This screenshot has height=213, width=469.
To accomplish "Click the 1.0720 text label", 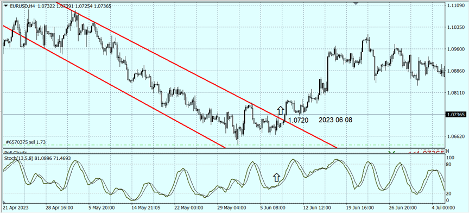I will point(298,121).
